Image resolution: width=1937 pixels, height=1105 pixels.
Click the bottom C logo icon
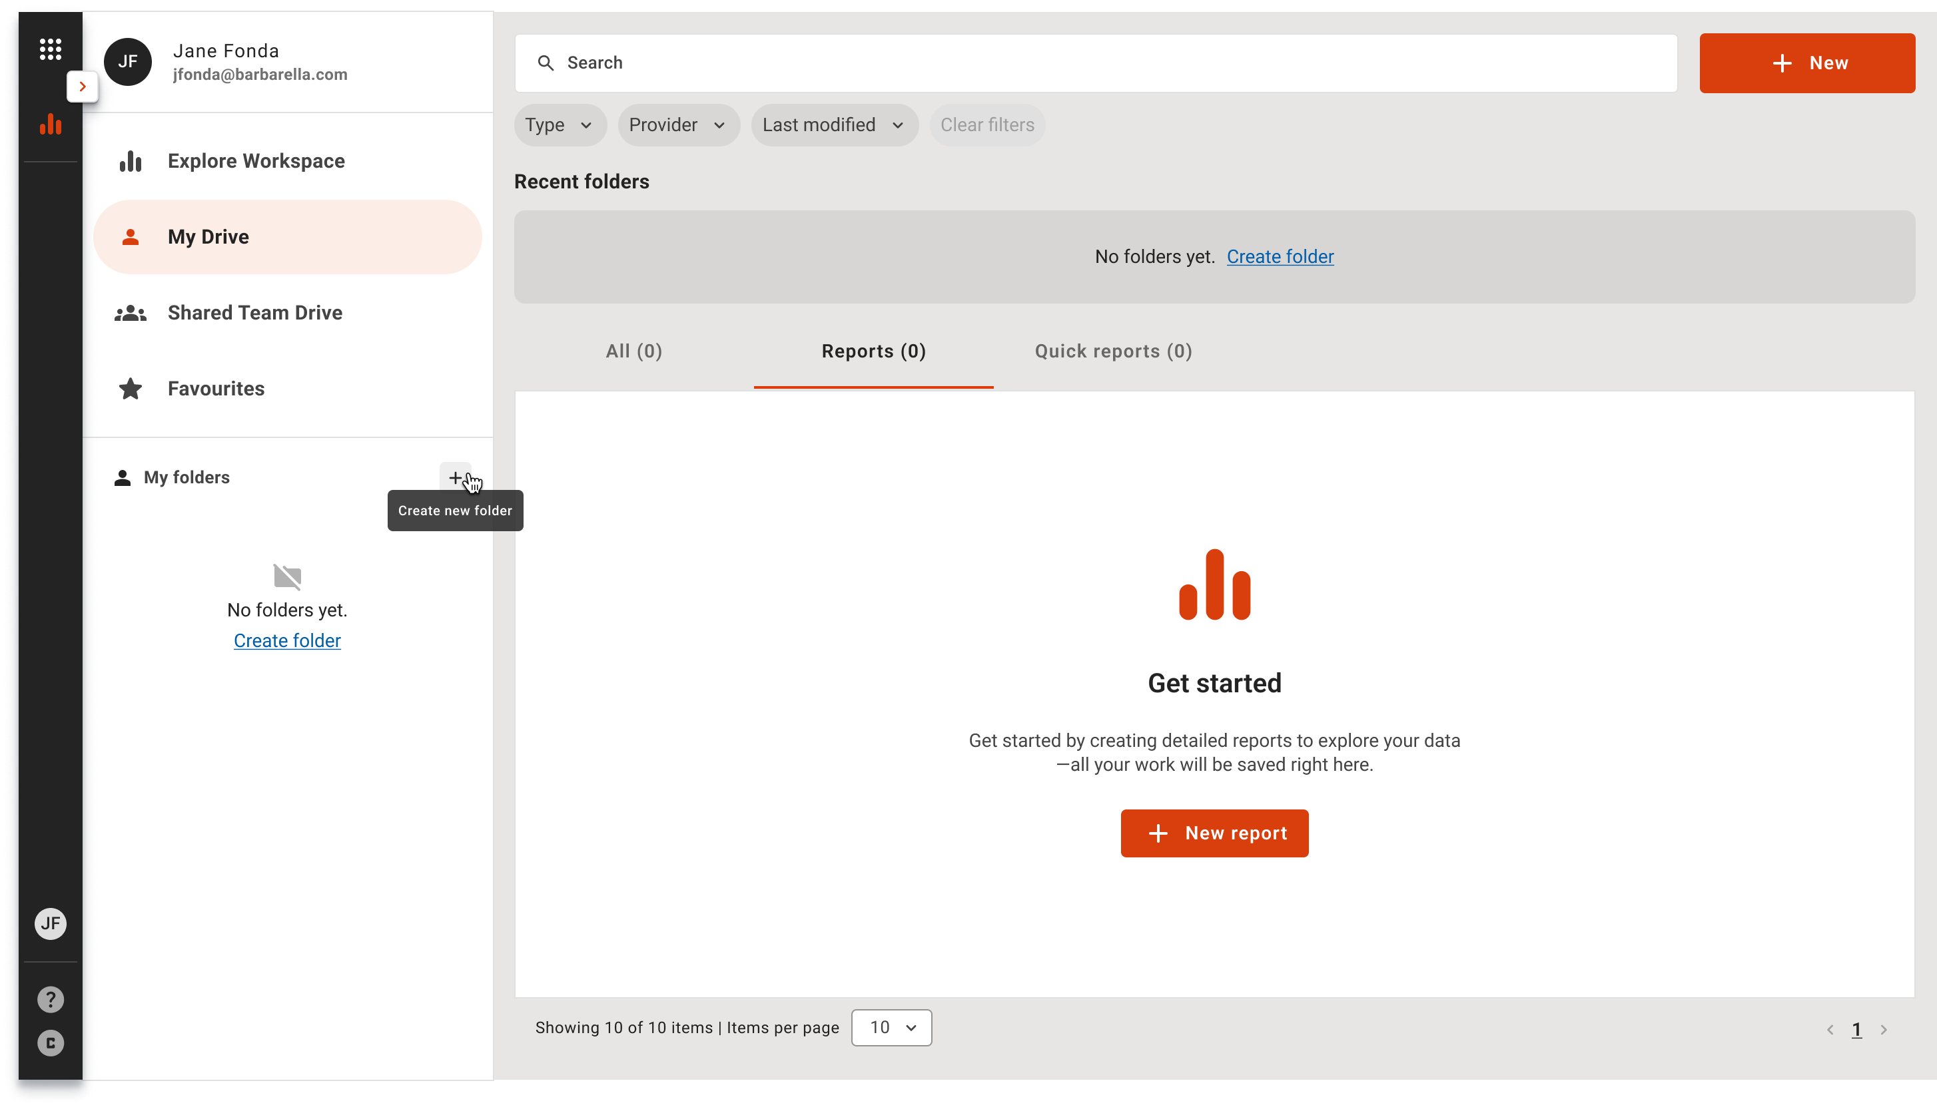pos(50,1043)
